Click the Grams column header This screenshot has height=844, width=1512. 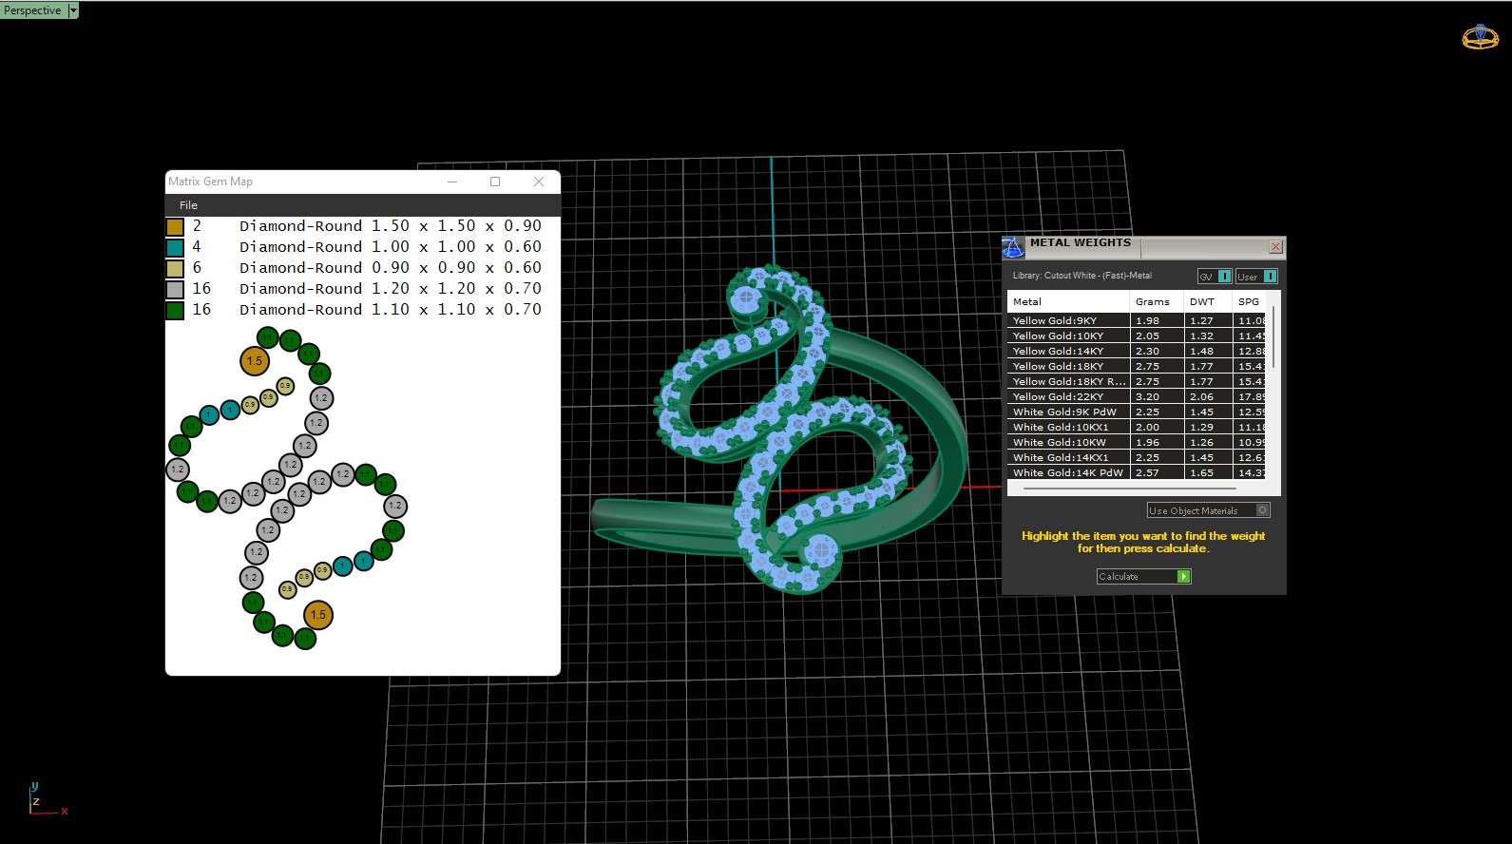tap(1152, 301)
